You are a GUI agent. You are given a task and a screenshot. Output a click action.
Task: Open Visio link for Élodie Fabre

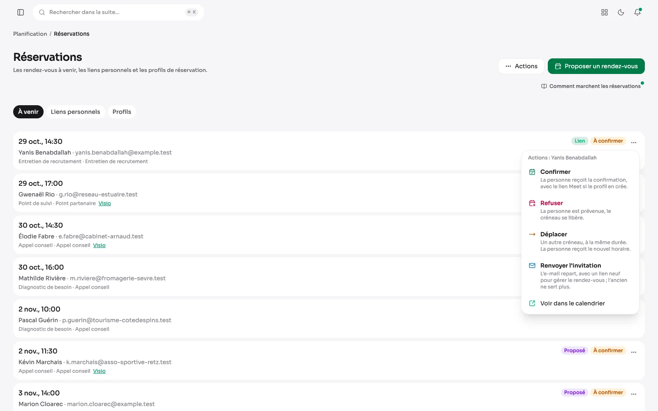coord(99,245)
